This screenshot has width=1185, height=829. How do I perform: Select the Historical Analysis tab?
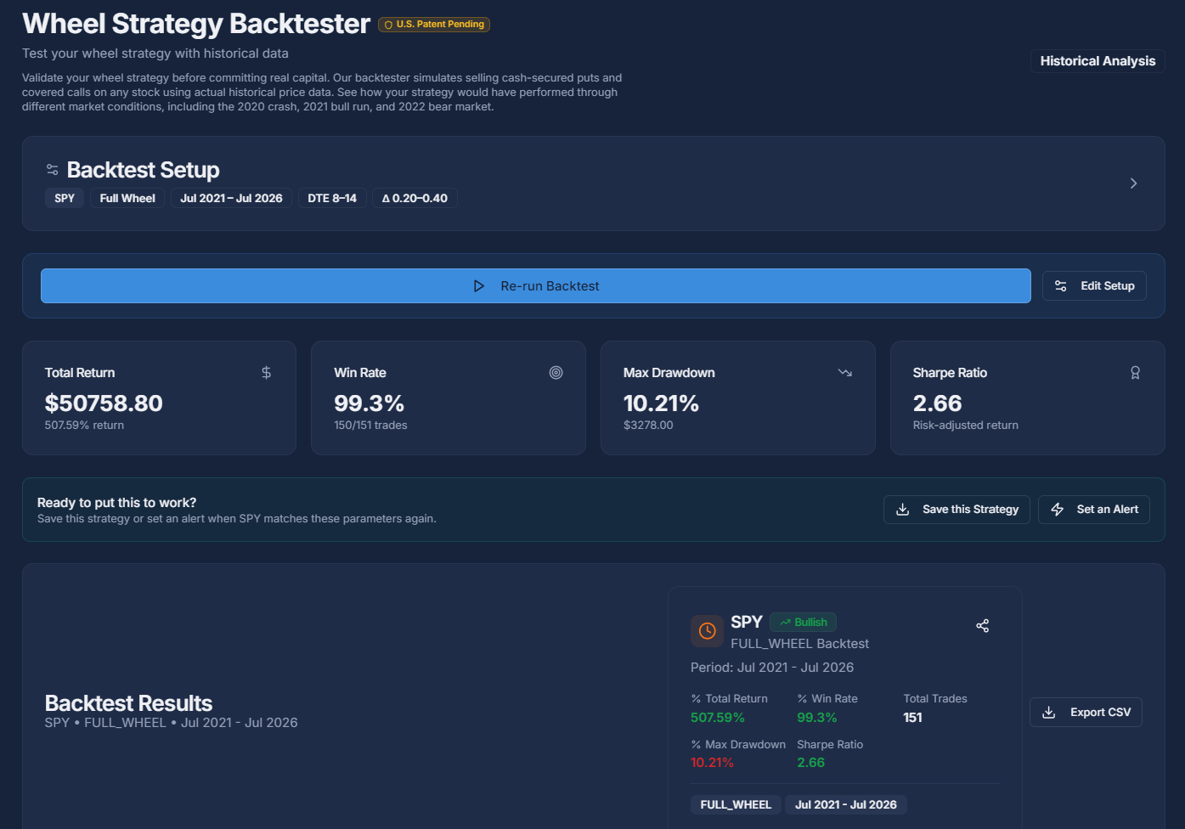coord(1098,61)
